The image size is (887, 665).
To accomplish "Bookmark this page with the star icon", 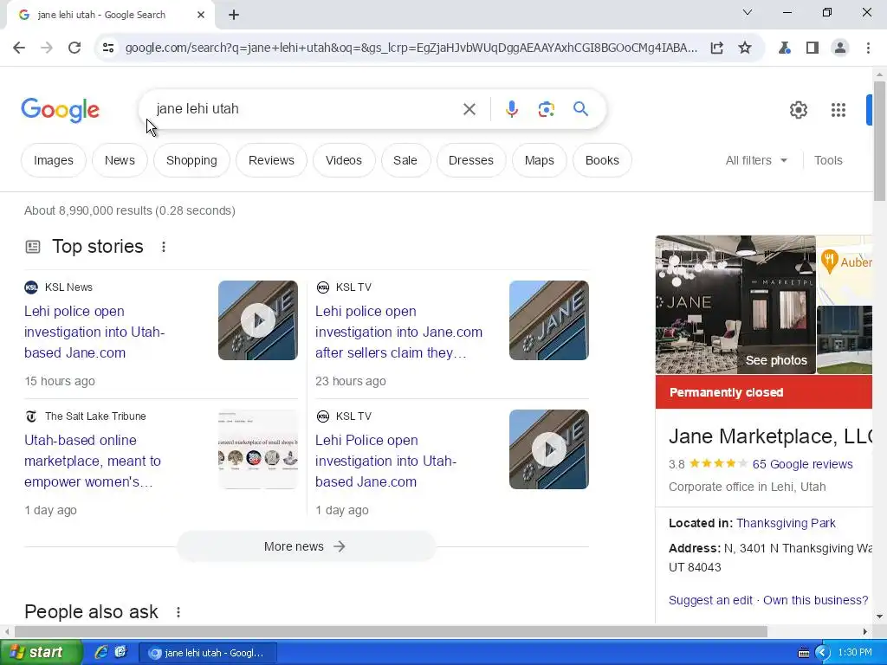I will [745, 48].
